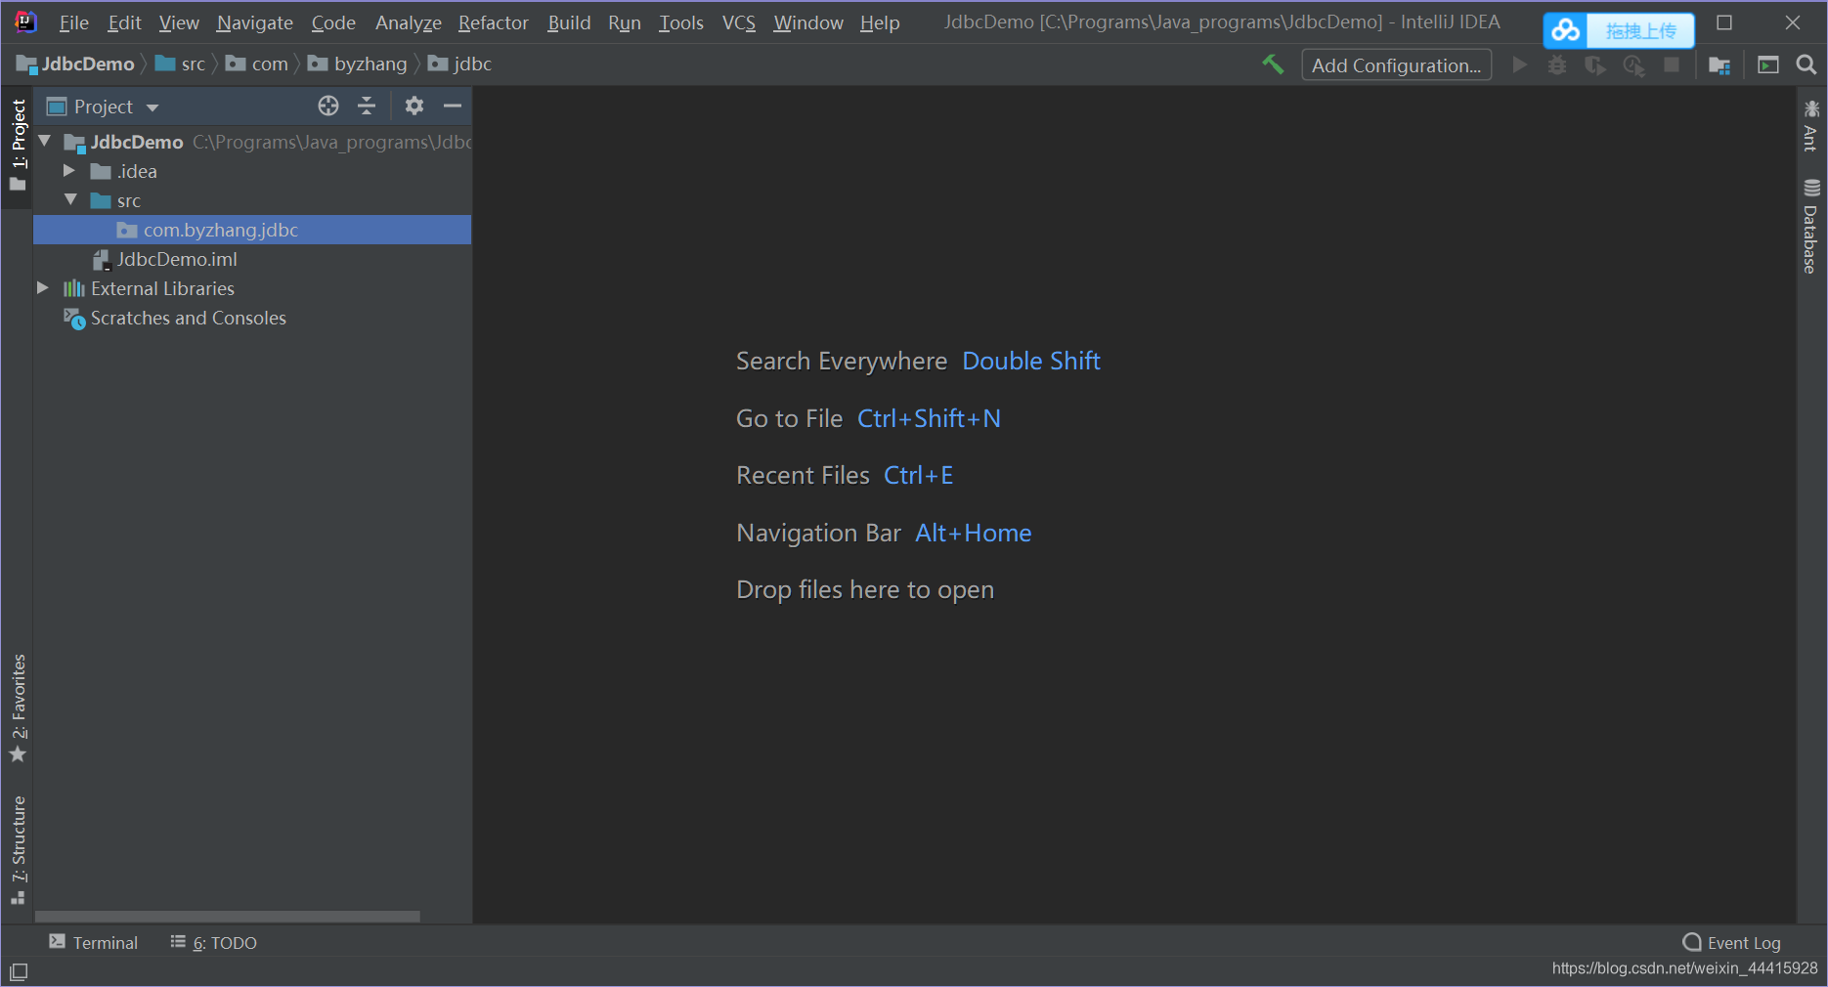Click the Search Everywhere magnifier icon

pyautogui.click(x=1806, y=64)
